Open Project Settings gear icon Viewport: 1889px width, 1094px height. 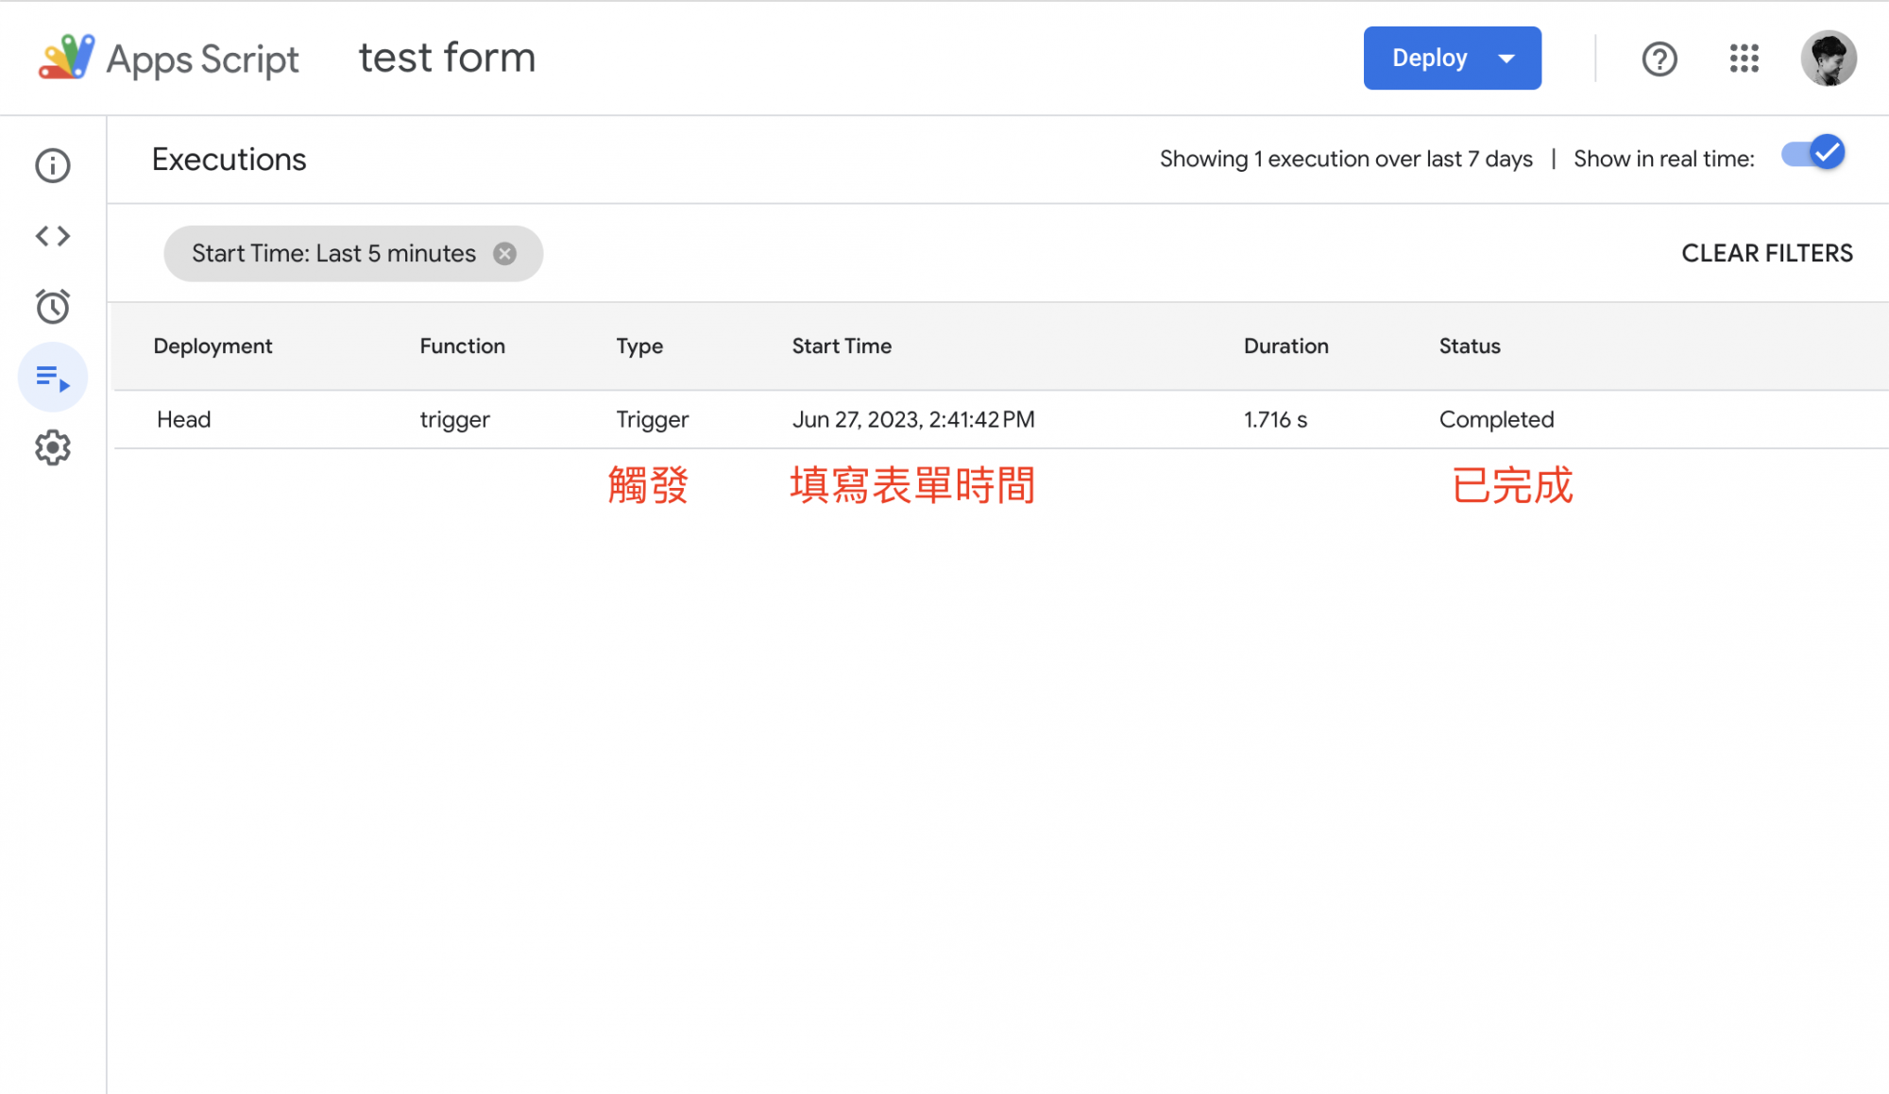pyautogui.click(x=53, y=447)
